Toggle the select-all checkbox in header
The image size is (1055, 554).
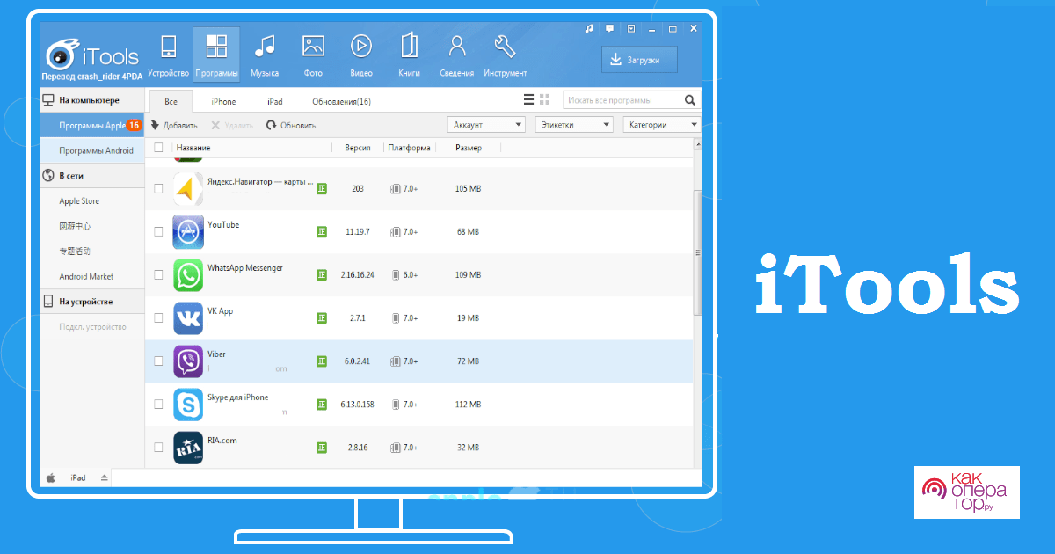click(x=158, y=148)
